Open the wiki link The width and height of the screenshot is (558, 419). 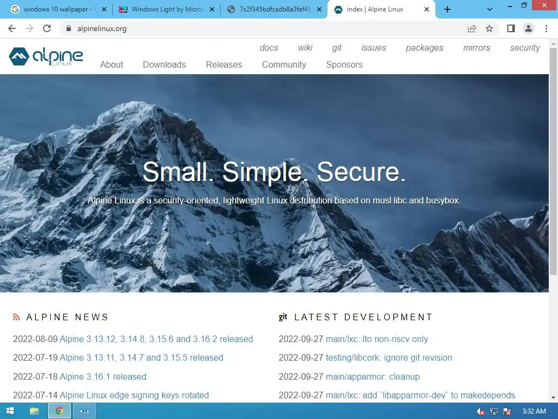click(x=305, y=48)
